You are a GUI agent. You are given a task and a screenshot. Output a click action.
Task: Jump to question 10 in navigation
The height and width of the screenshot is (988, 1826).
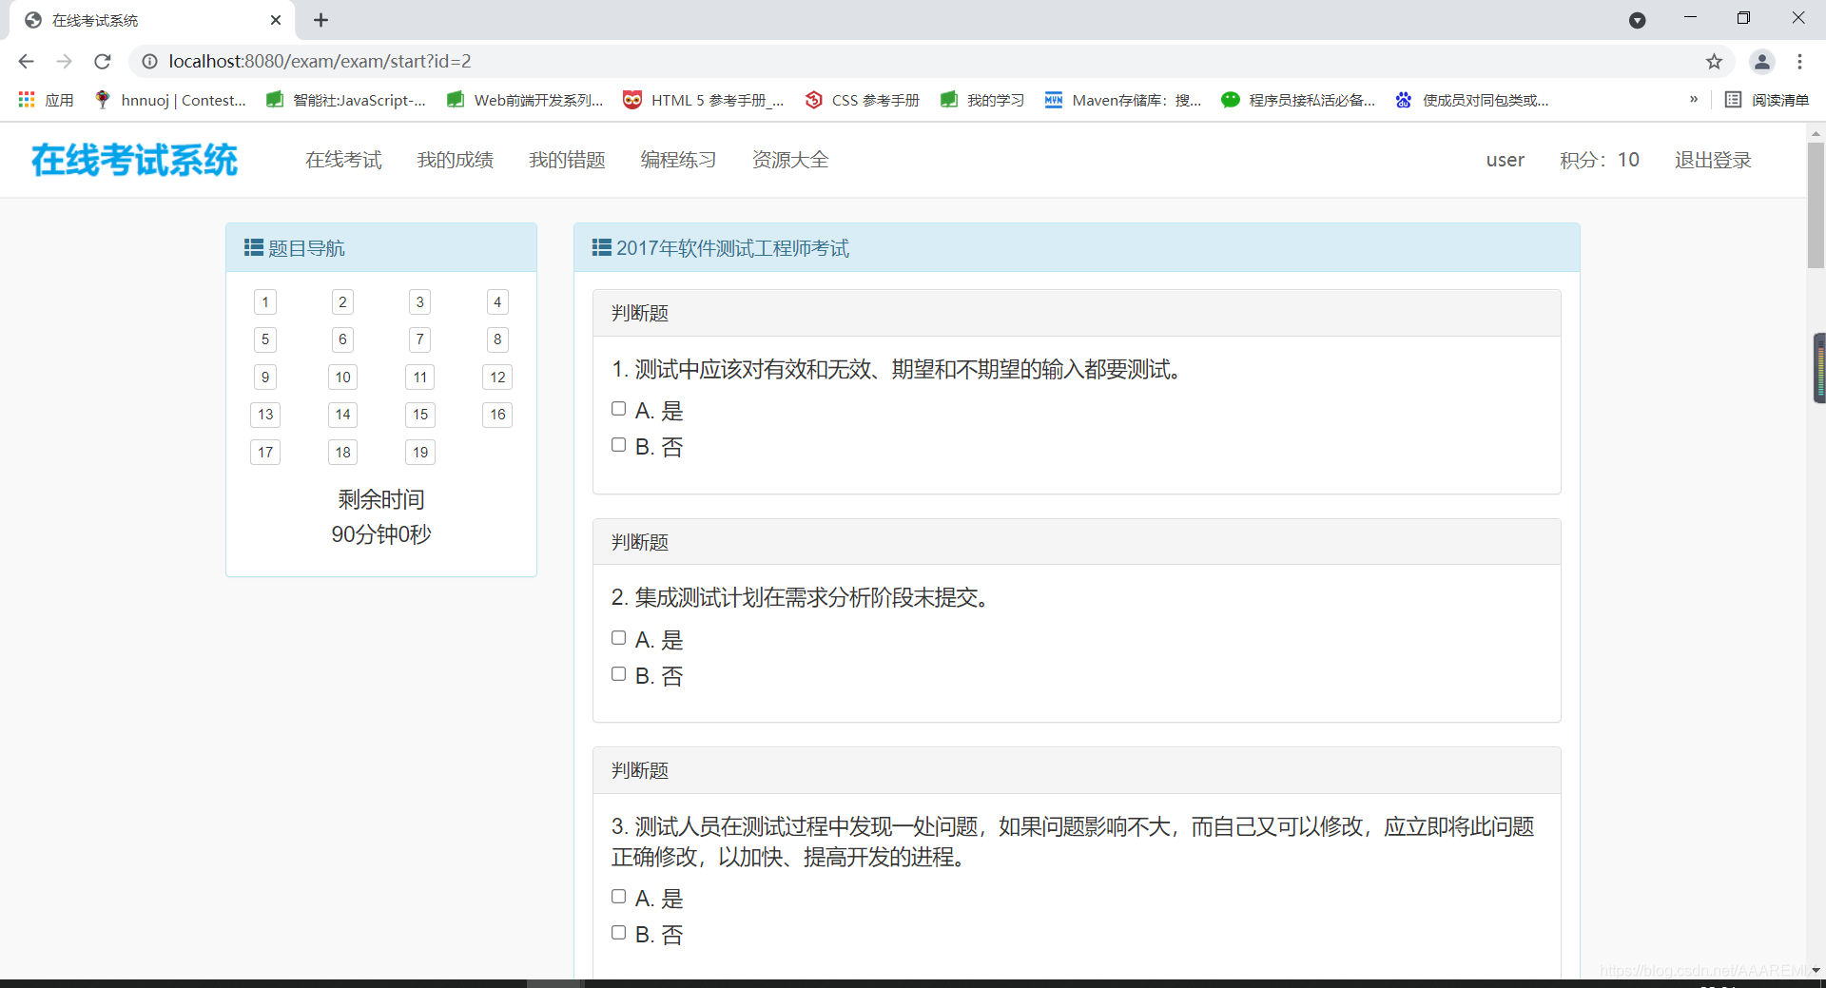tap(342, 378)
